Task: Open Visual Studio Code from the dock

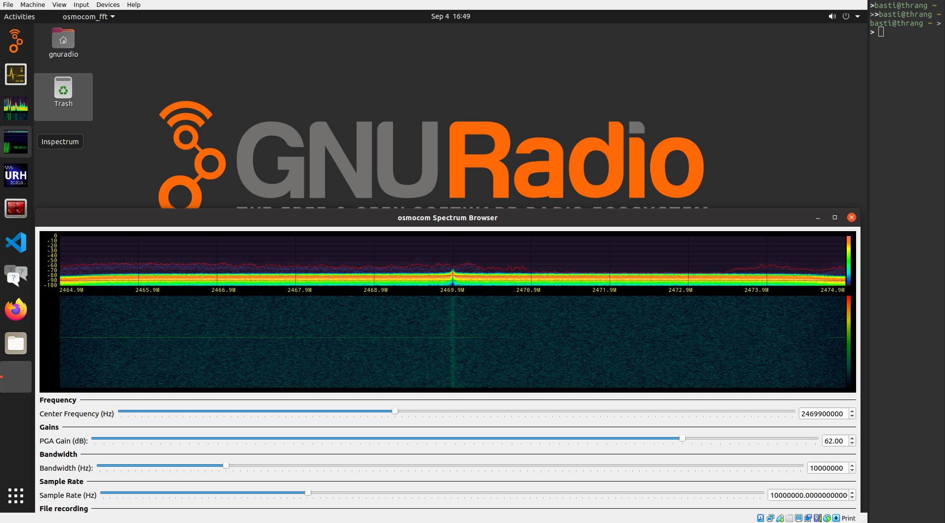Action: tap(16, 242)
